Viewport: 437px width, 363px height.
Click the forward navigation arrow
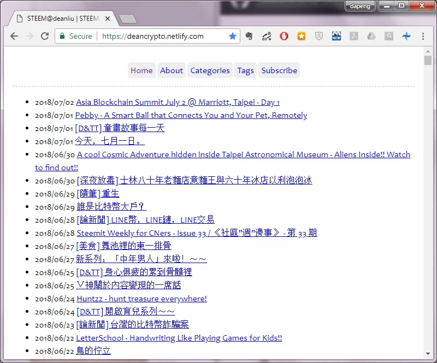coord(29,36)
